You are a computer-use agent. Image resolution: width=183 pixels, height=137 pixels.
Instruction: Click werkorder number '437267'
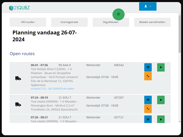click(119, 98)
